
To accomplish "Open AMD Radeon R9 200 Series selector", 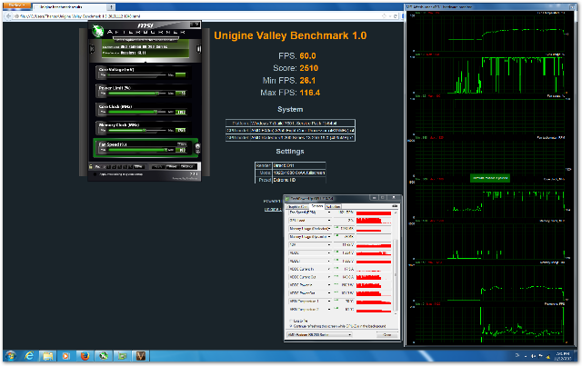I will [319, 335].
